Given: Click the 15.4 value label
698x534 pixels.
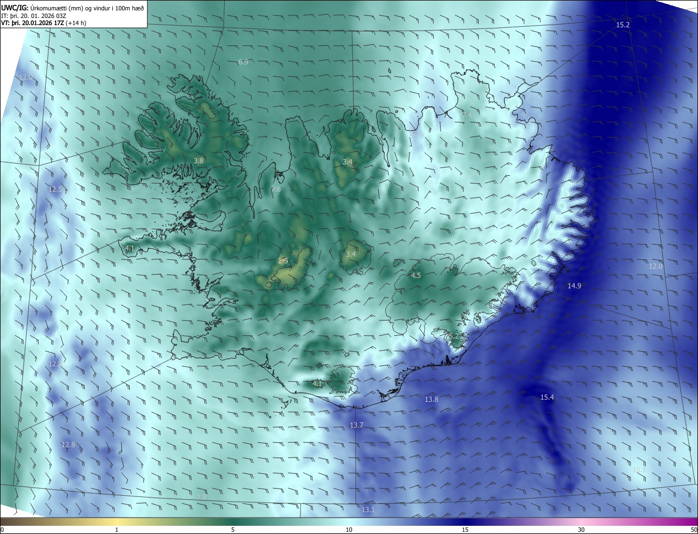Looking at the screenshot, I should pyautogui.click(x=547, y=397).
